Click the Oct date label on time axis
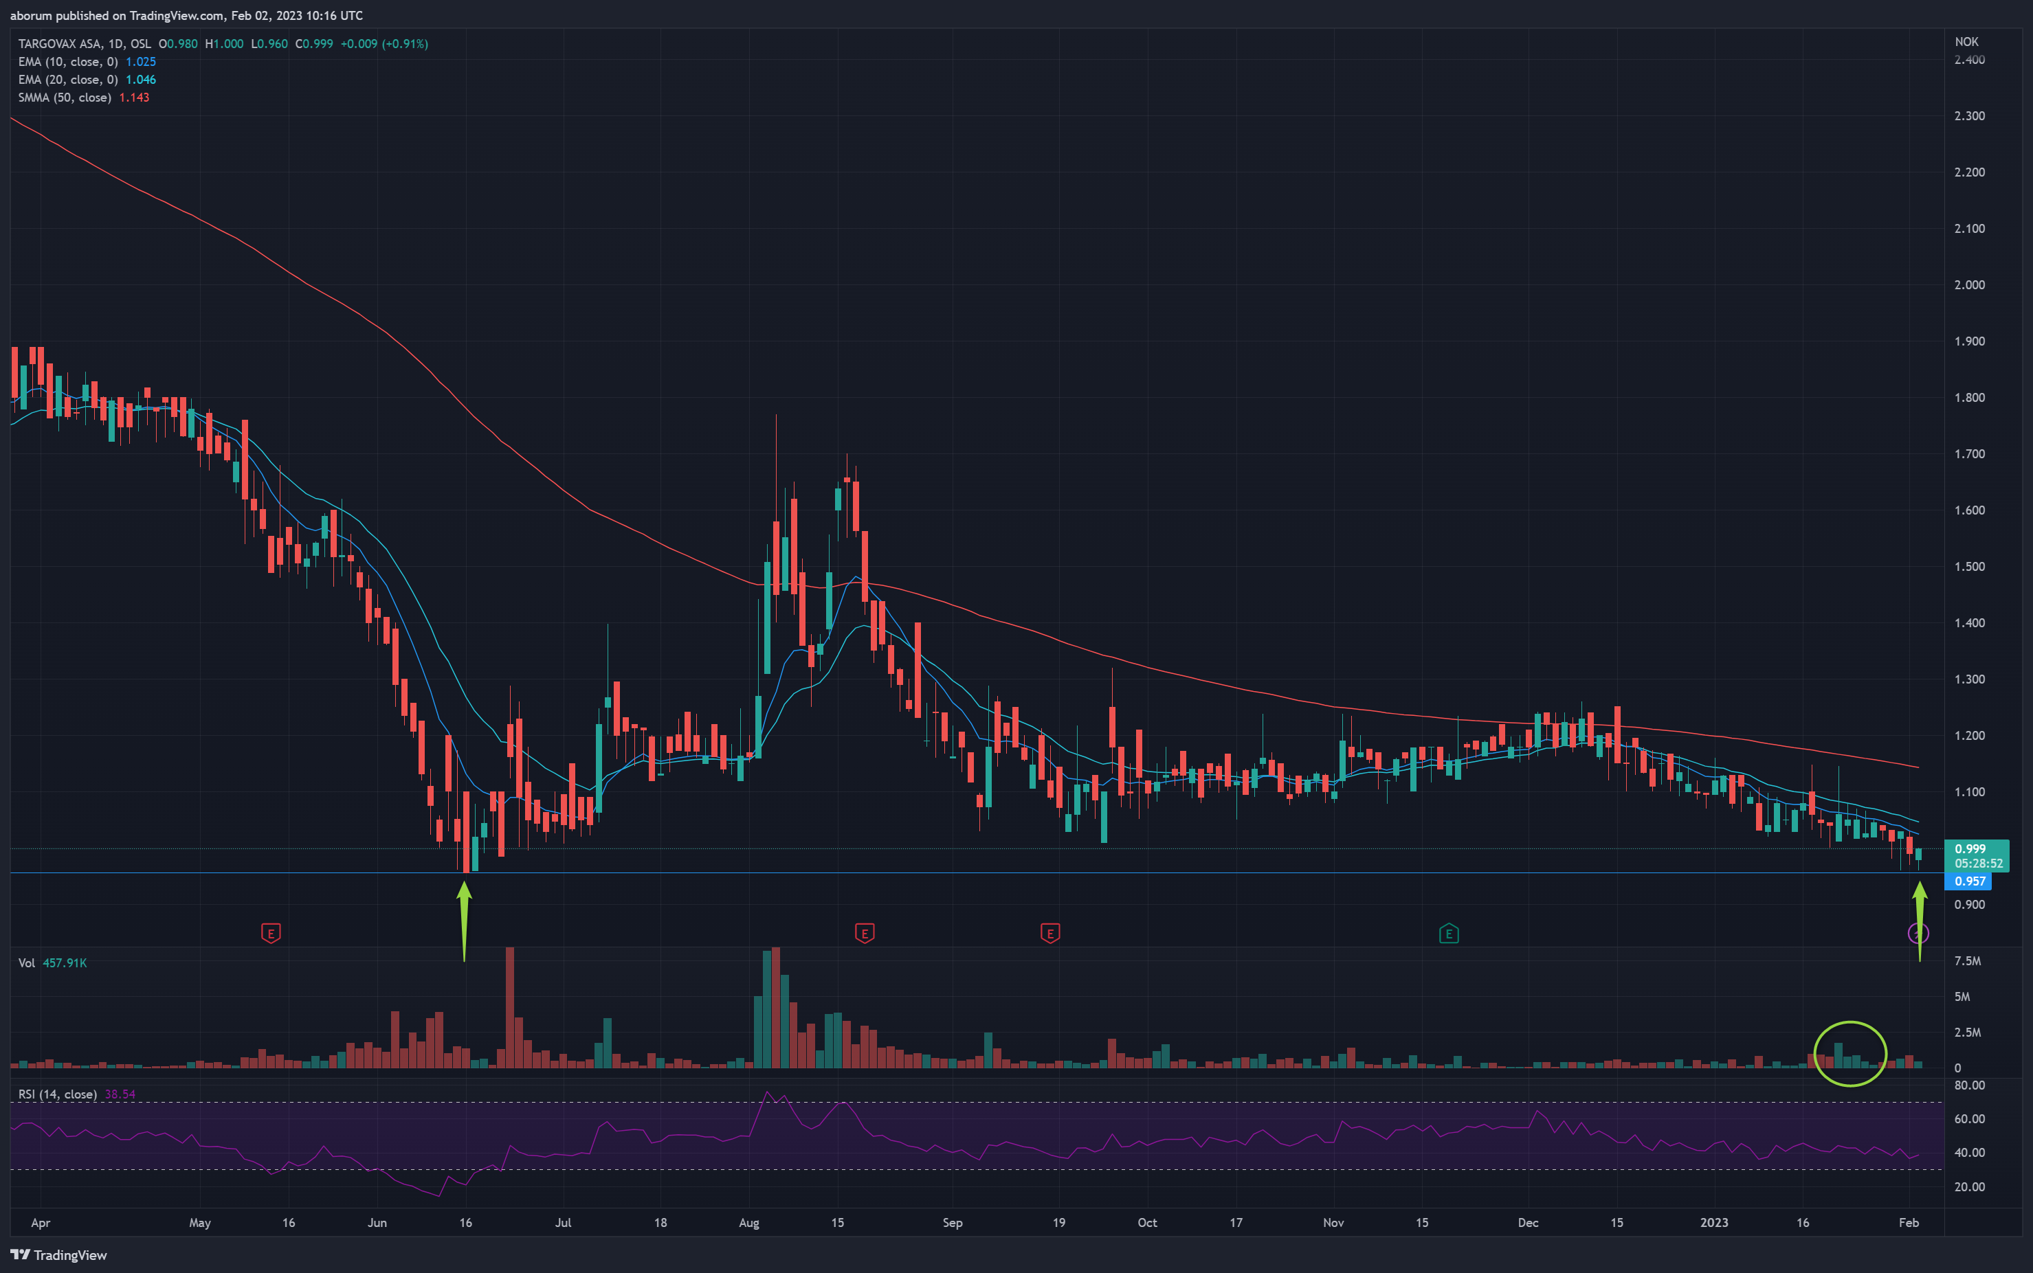Image resolution: width=2033 pixels, height=1273 pixels. click(1147, 1222)
